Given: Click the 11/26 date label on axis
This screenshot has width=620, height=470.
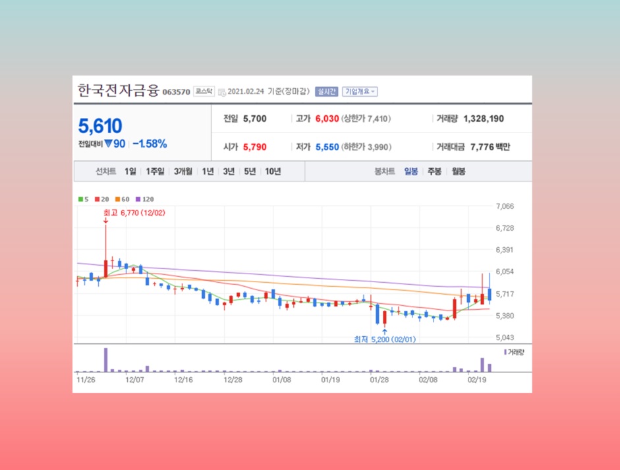Looking at the screenshot, I should (x=86, y=380).
